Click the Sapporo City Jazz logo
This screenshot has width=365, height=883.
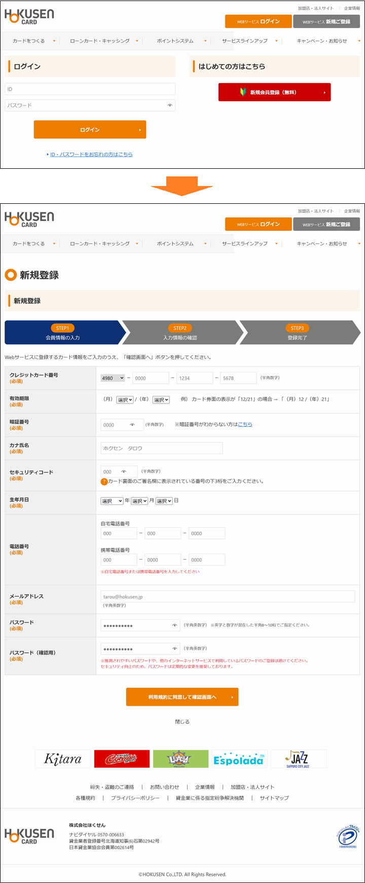tap(298, 759)
